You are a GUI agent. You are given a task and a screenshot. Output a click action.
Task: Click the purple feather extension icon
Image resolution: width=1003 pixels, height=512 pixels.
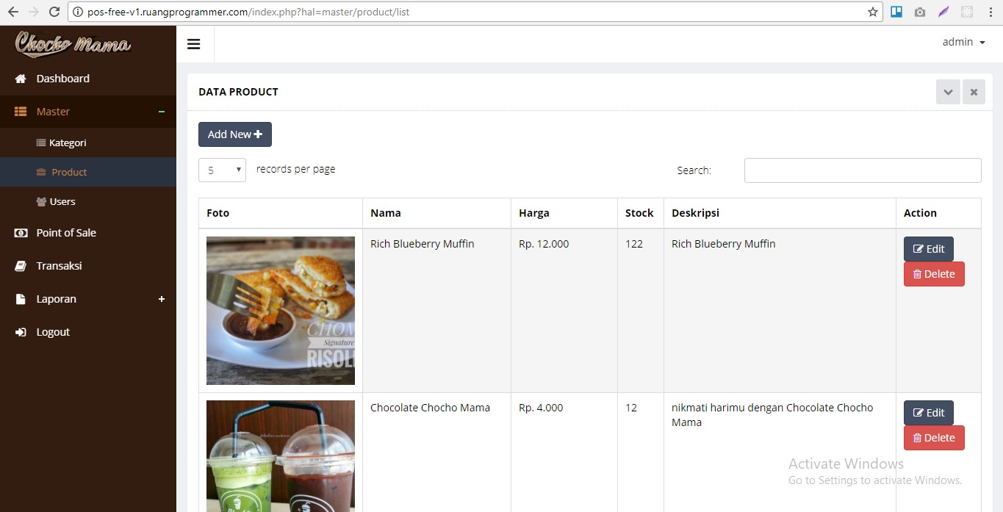(943, 12)
